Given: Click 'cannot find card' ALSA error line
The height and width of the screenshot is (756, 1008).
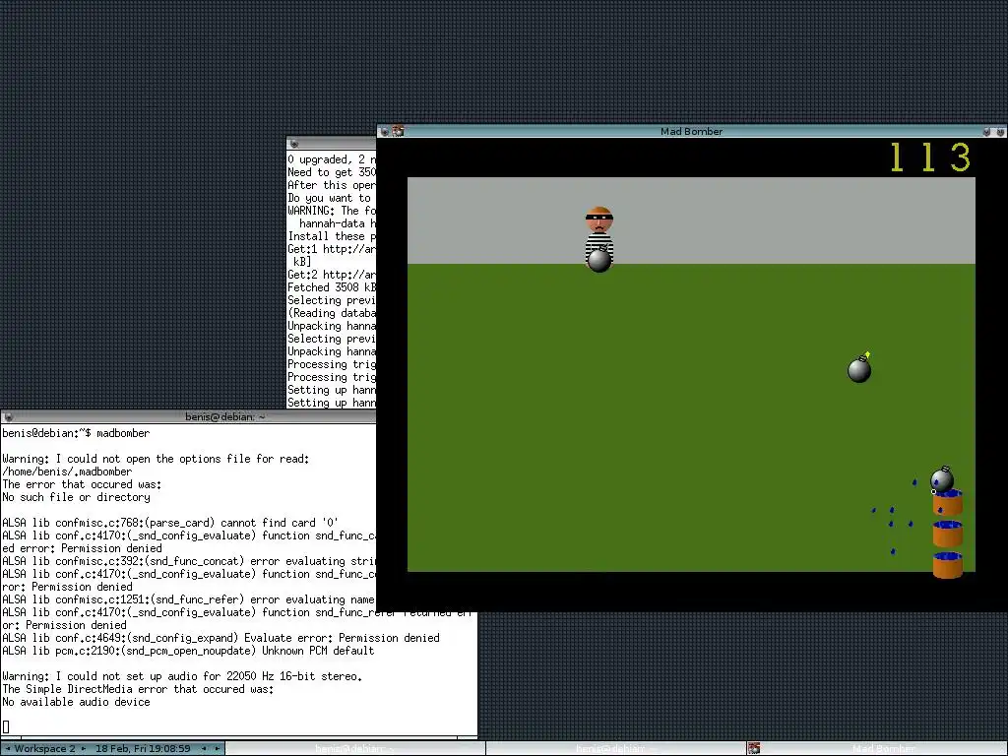Looking at the screenshot, I should click(x=170, y=523).
